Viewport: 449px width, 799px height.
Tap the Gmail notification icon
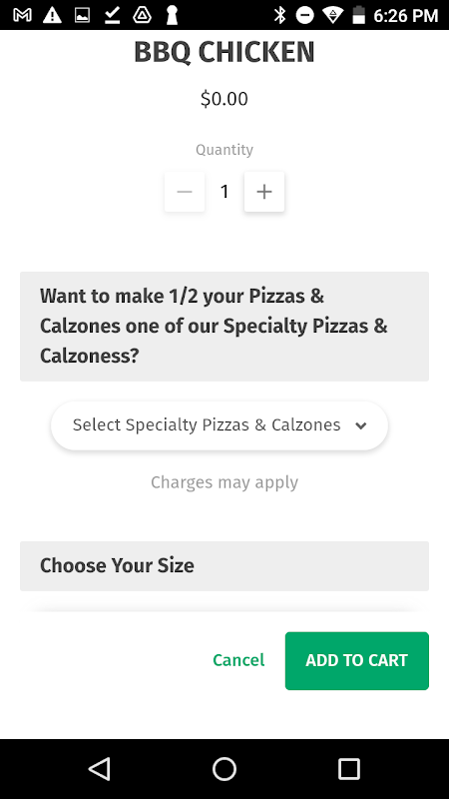22,15
